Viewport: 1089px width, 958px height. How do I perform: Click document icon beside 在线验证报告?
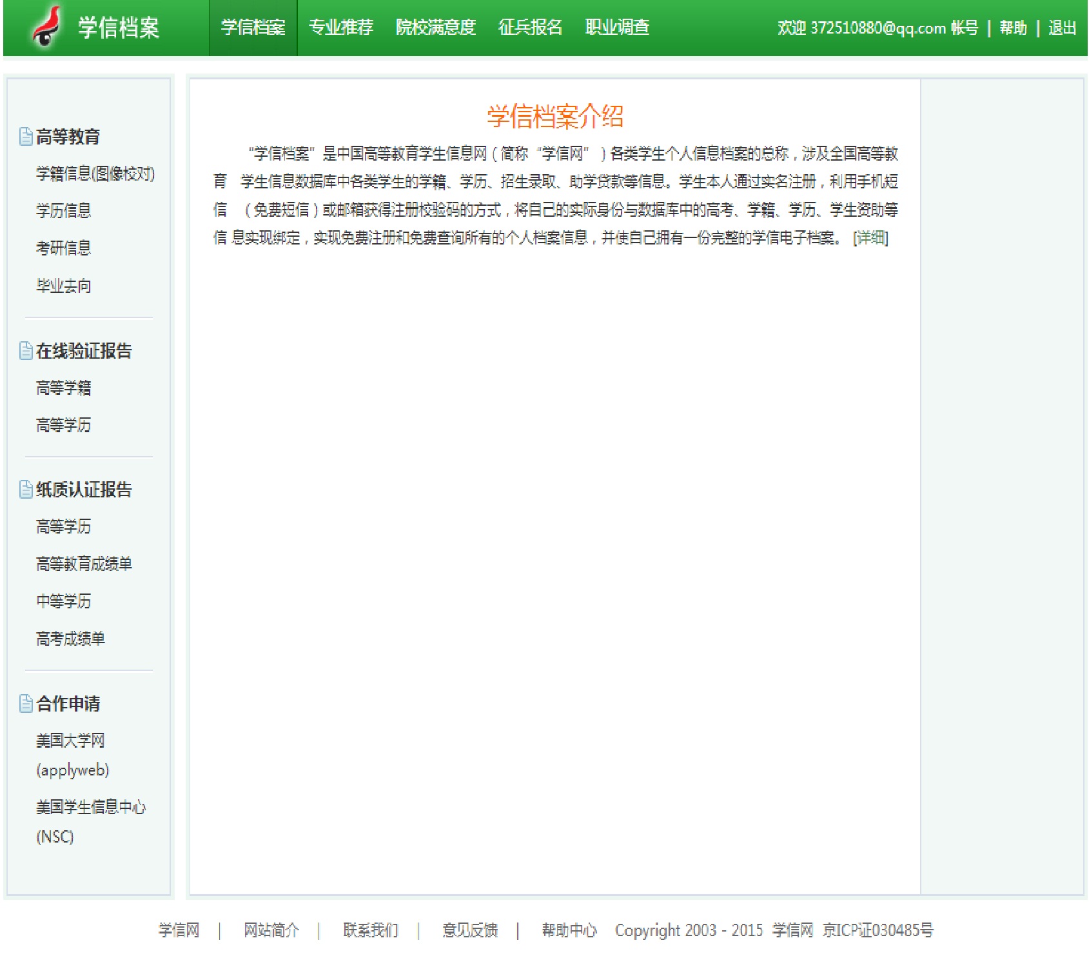[26, 351]
